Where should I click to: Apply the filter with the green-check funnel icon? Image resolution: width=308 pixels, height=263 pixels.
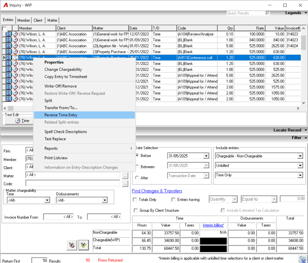coord(84,245)
